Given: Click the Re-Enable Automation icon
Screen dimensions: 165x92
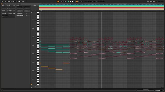Looking at the screenshot, I should (79, 2).
